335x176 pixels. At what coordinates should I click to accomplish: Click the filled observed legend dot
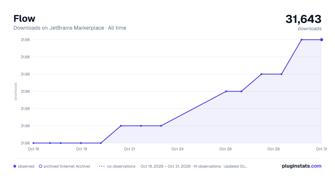[x=15, y=166]
